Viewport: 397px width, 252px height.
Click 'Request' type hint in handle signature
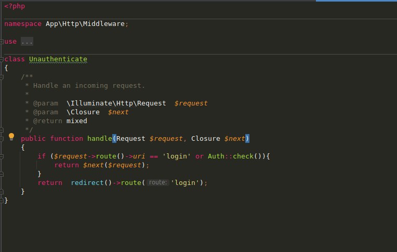point(130,139)
